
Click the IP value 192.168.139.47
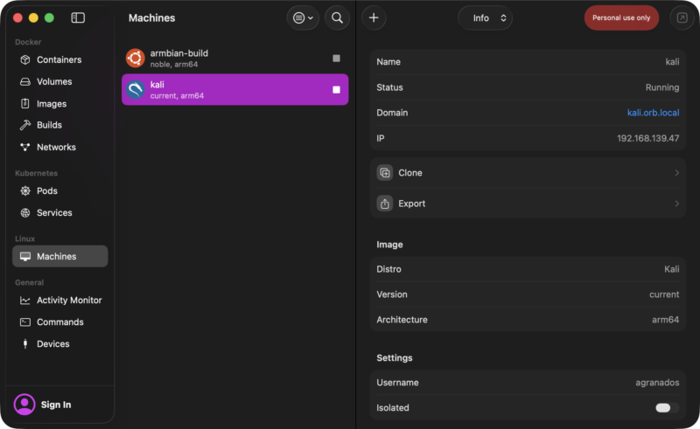647,138
